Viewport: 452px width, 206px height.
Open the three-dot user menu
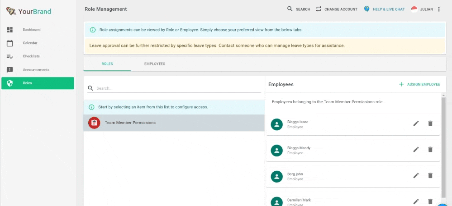click(439, 9)
